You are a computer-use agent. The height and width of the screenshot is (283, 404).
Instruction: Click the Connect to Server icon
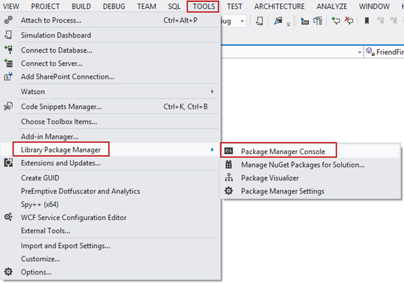click(8, 63)
